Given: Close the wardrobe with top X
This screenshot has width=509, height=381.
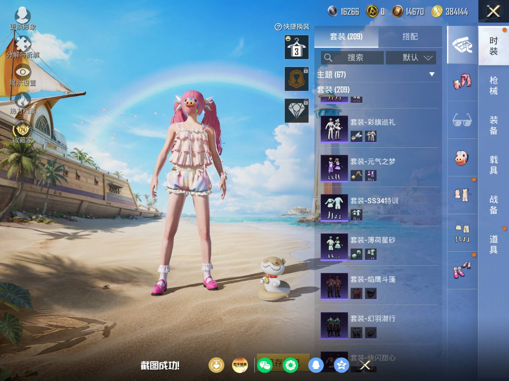Looking at the screenshot, I should click(x=493, y=11).
